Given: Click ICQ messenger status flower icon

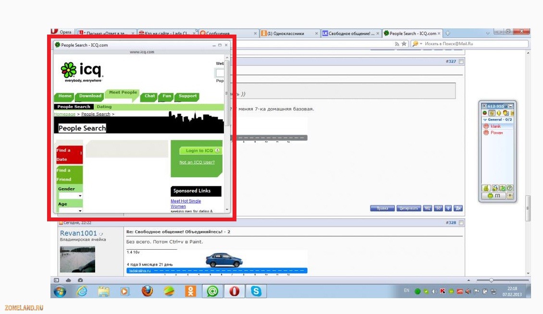Looking at the screenshot, I should pyautogui.click(x=485, y=113).
